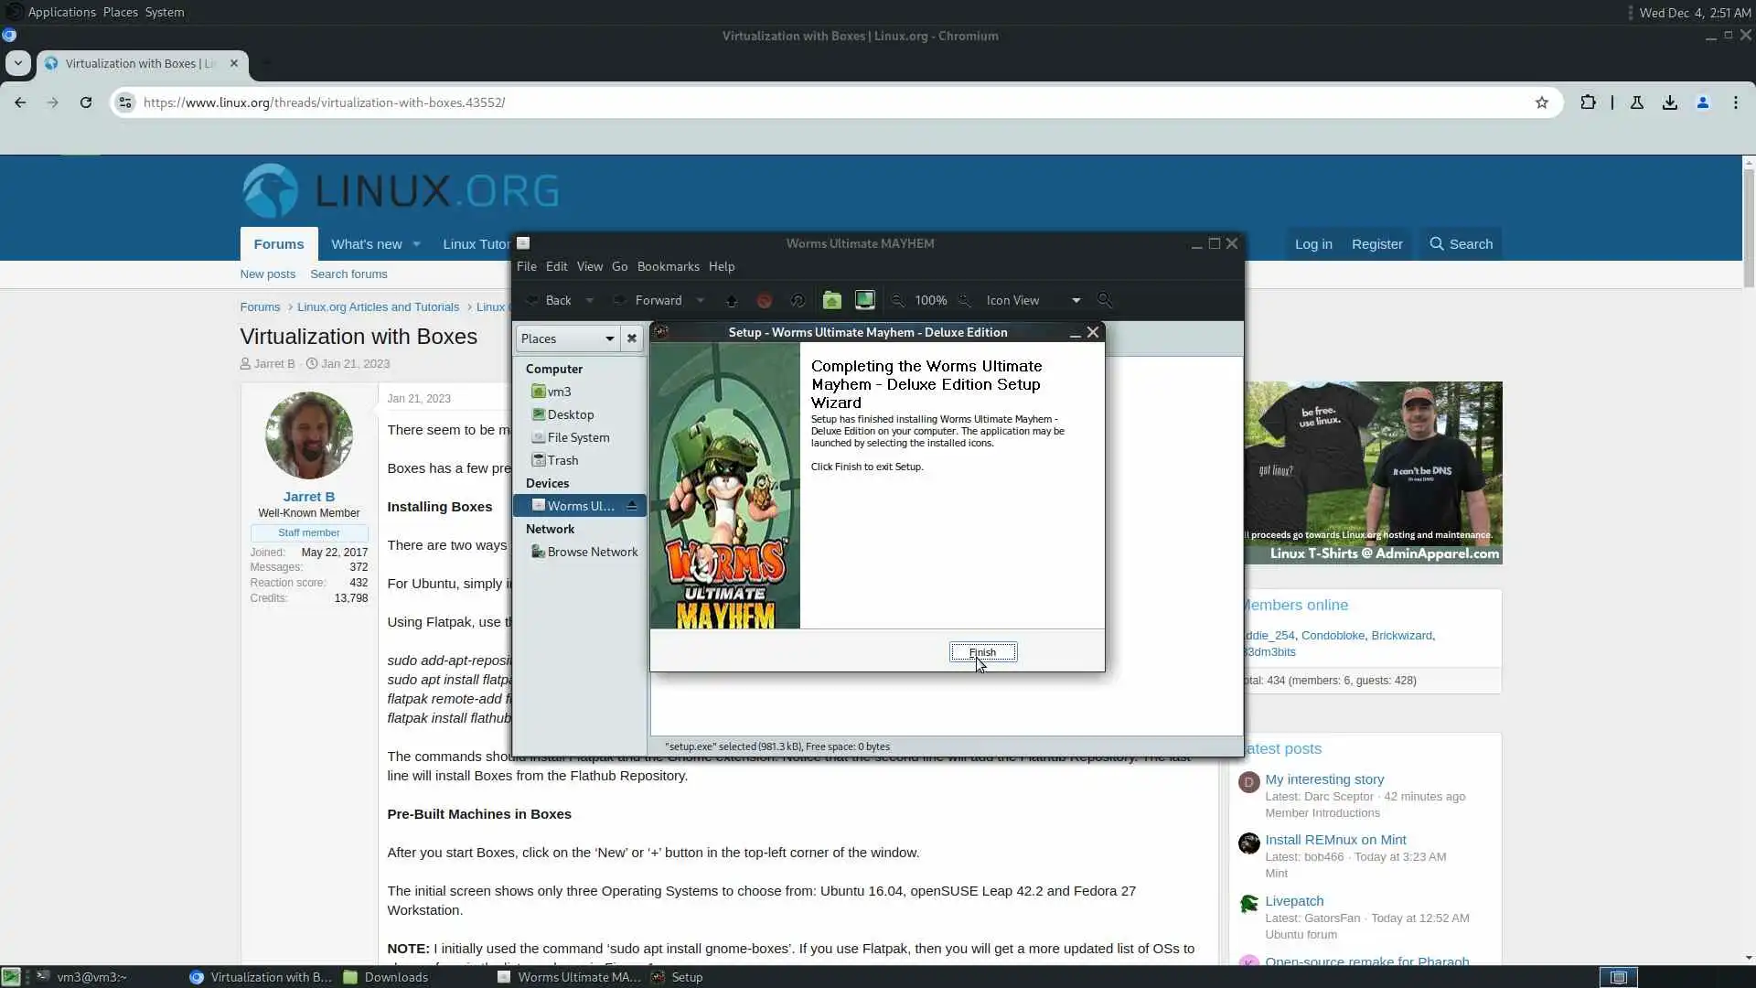Expand the Icon View mode dropdown

click(1076, 300)
